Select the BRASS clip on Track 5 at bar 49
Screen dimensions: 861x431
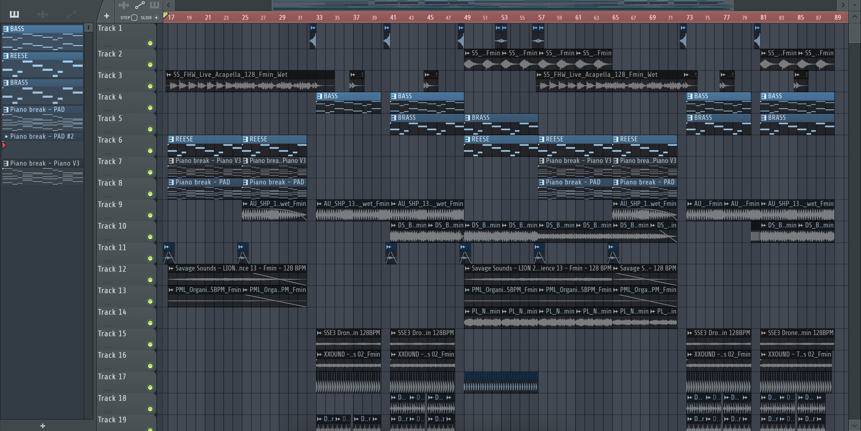[501, 124]
